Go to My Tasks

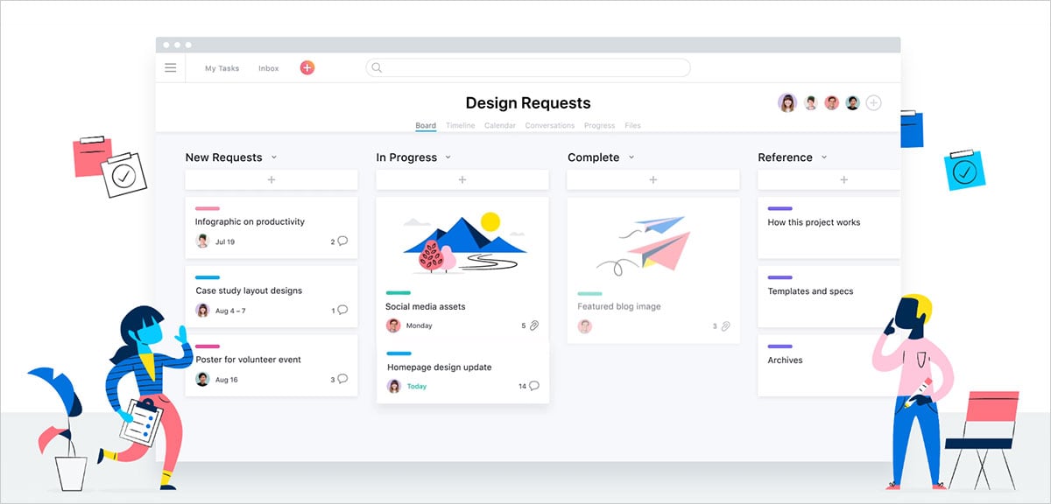click(222, 68)
